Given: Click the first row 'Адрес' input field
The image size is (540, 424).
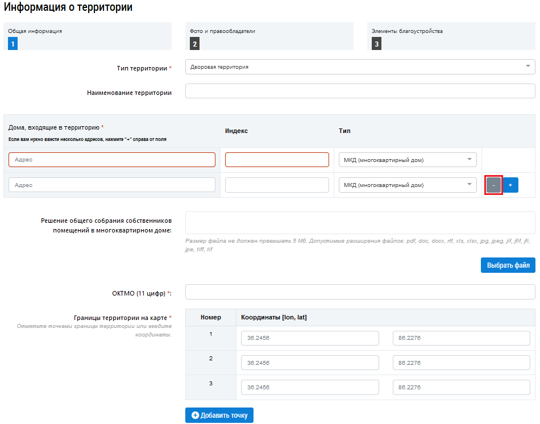Looking at the screenshot, I should [x=112, y=160].
